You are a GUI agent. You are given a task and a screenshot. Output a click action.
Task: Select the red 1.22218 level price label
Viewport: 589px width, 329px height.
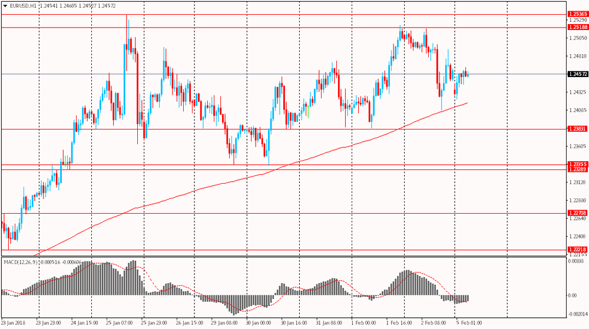(578, 250)
